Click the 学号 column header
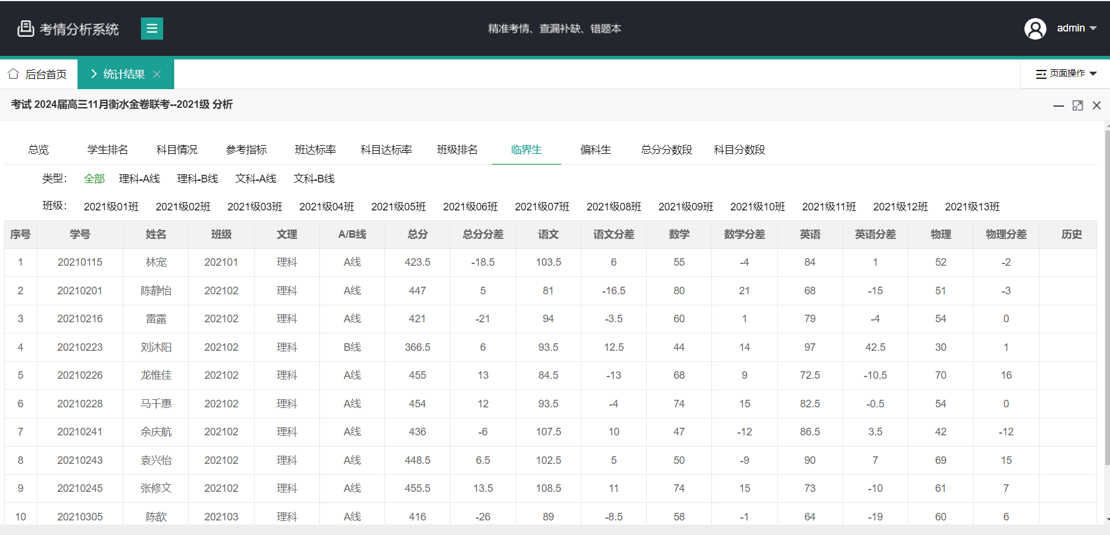This screenshot has height=535, width=1110. coord(80,234)
